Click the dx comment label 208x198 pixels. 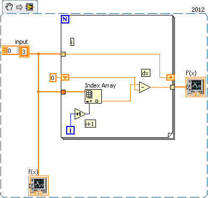click(x=146, y=73)
